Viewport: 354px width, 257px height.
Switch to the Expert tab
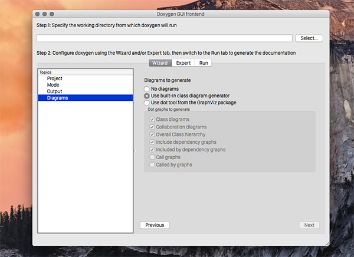pyautogui.click(x=183, y=63)
